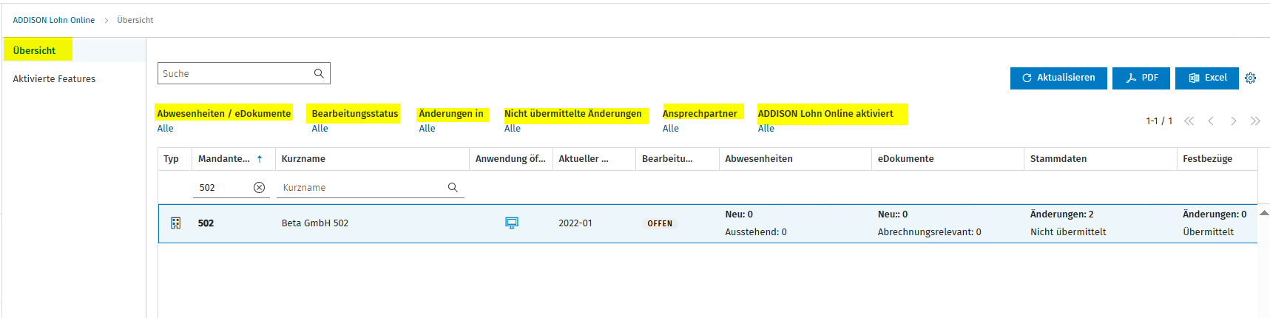1270x318 pixels.
Task: Click Ausstehend: 0 in Abwesenheiten cell
Action: tap(756, 232)
